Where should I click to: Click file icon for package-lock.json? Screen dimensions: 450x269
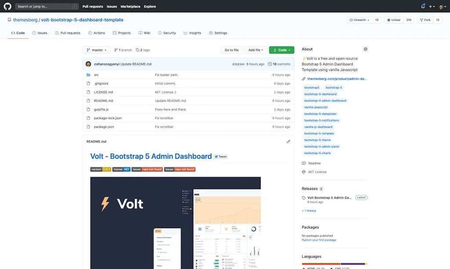(x=88, y=118)
